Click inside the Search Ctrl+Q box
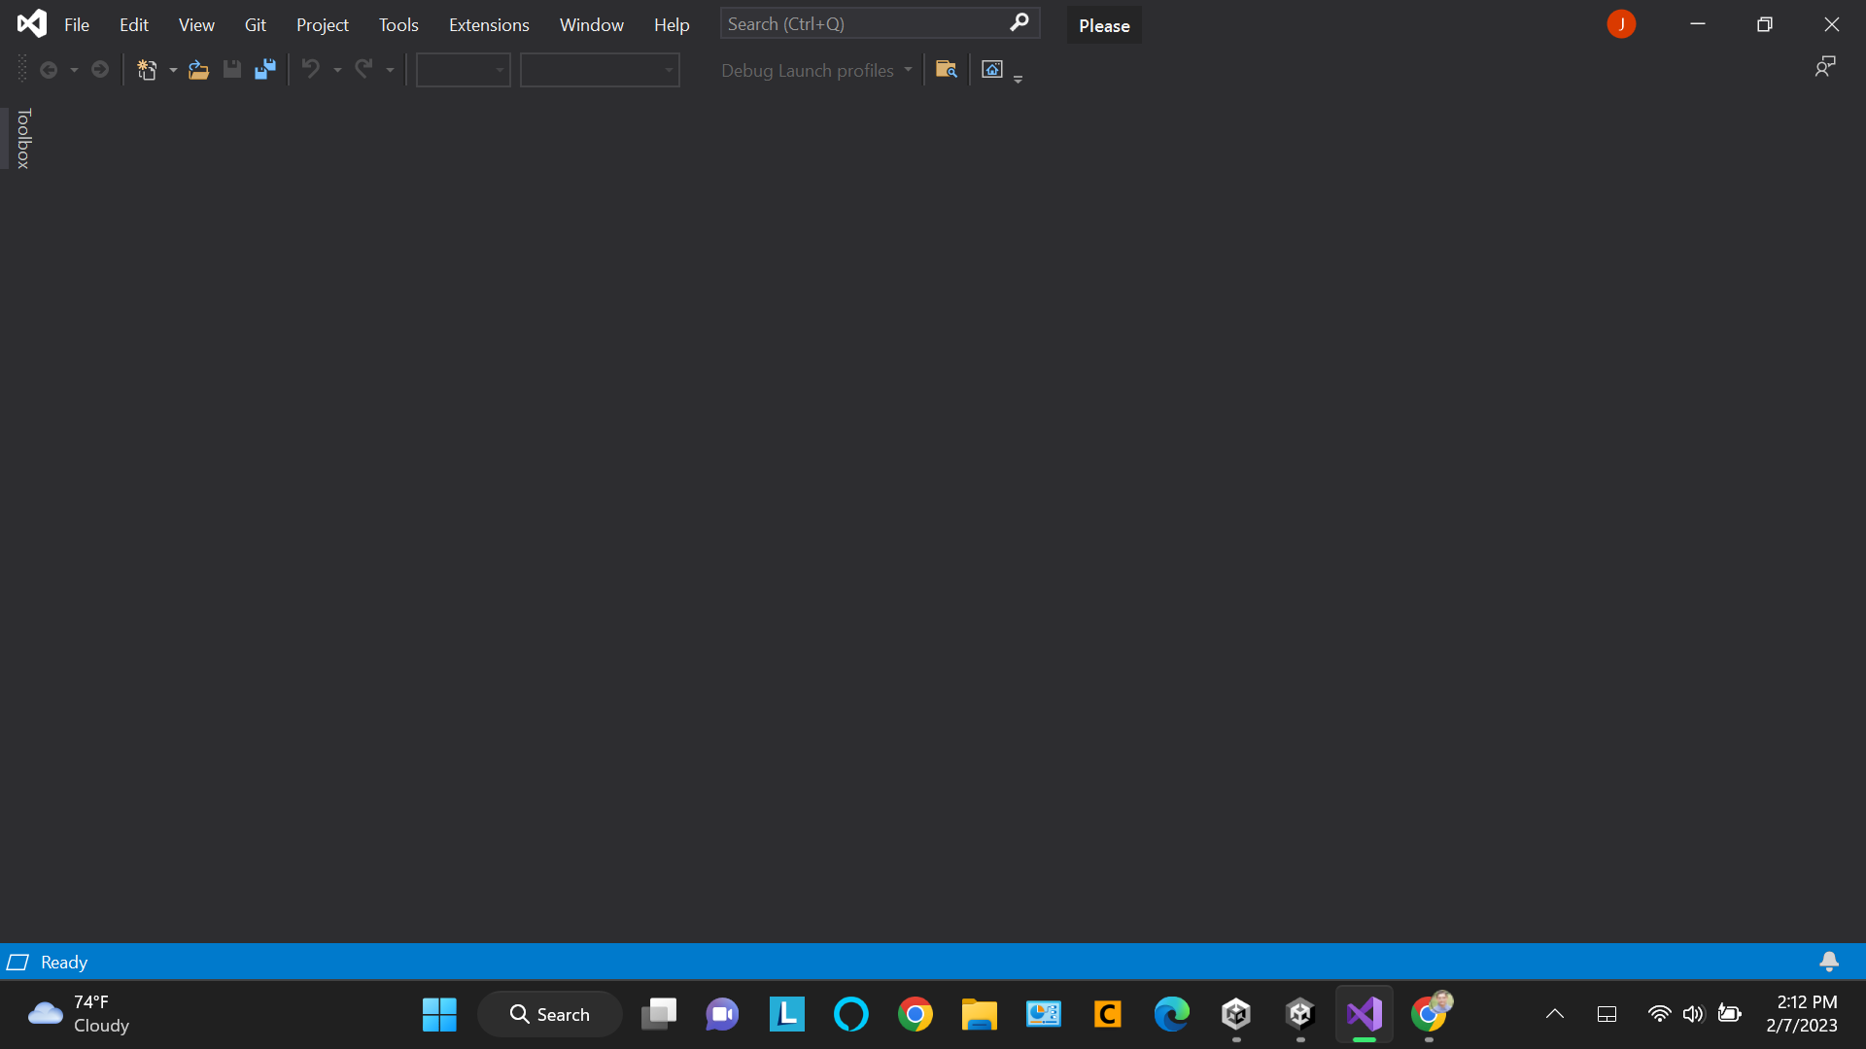1866x1049 pixels. pyautogui.click(x=855, y=22)
